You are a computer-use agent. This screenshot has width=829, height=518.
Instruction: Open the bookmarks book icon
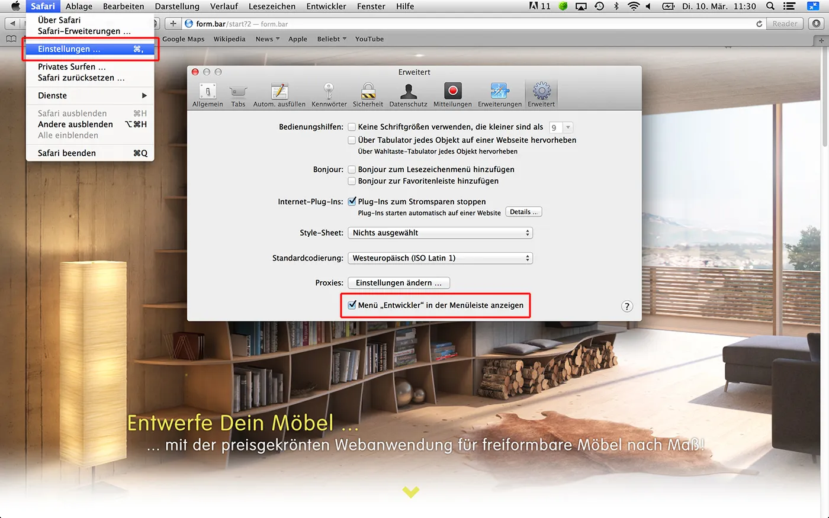click(11, 39)
